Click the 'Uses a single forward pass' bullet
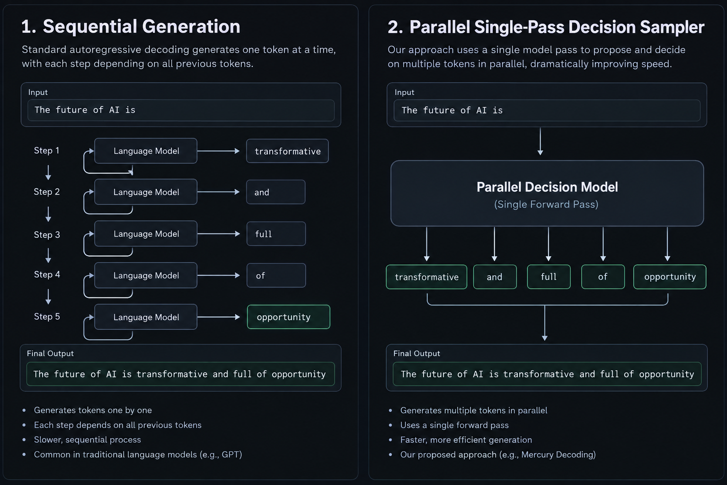727x485 pixels. point(454,425)
